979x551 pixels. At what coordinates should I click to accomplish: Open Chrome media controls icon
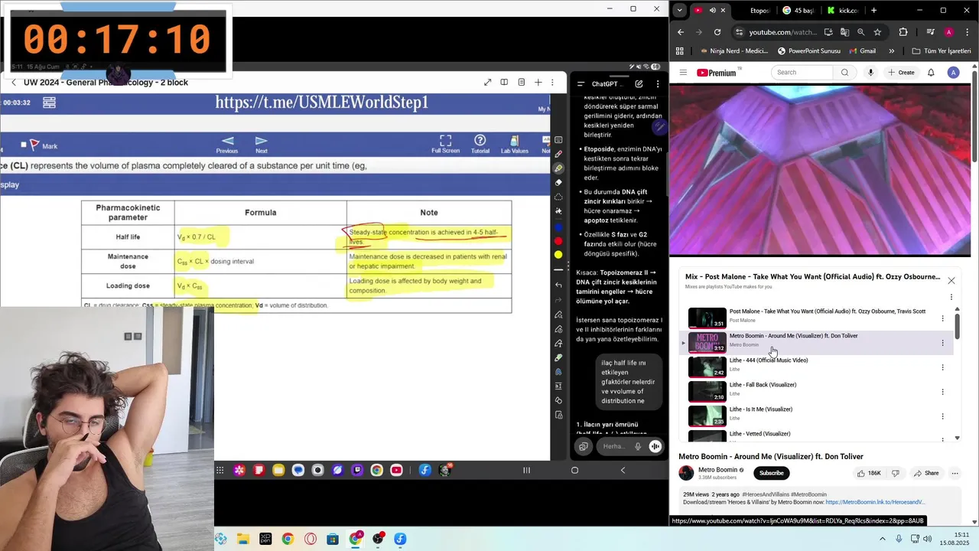pyautogui.click(x=930, y=32)
